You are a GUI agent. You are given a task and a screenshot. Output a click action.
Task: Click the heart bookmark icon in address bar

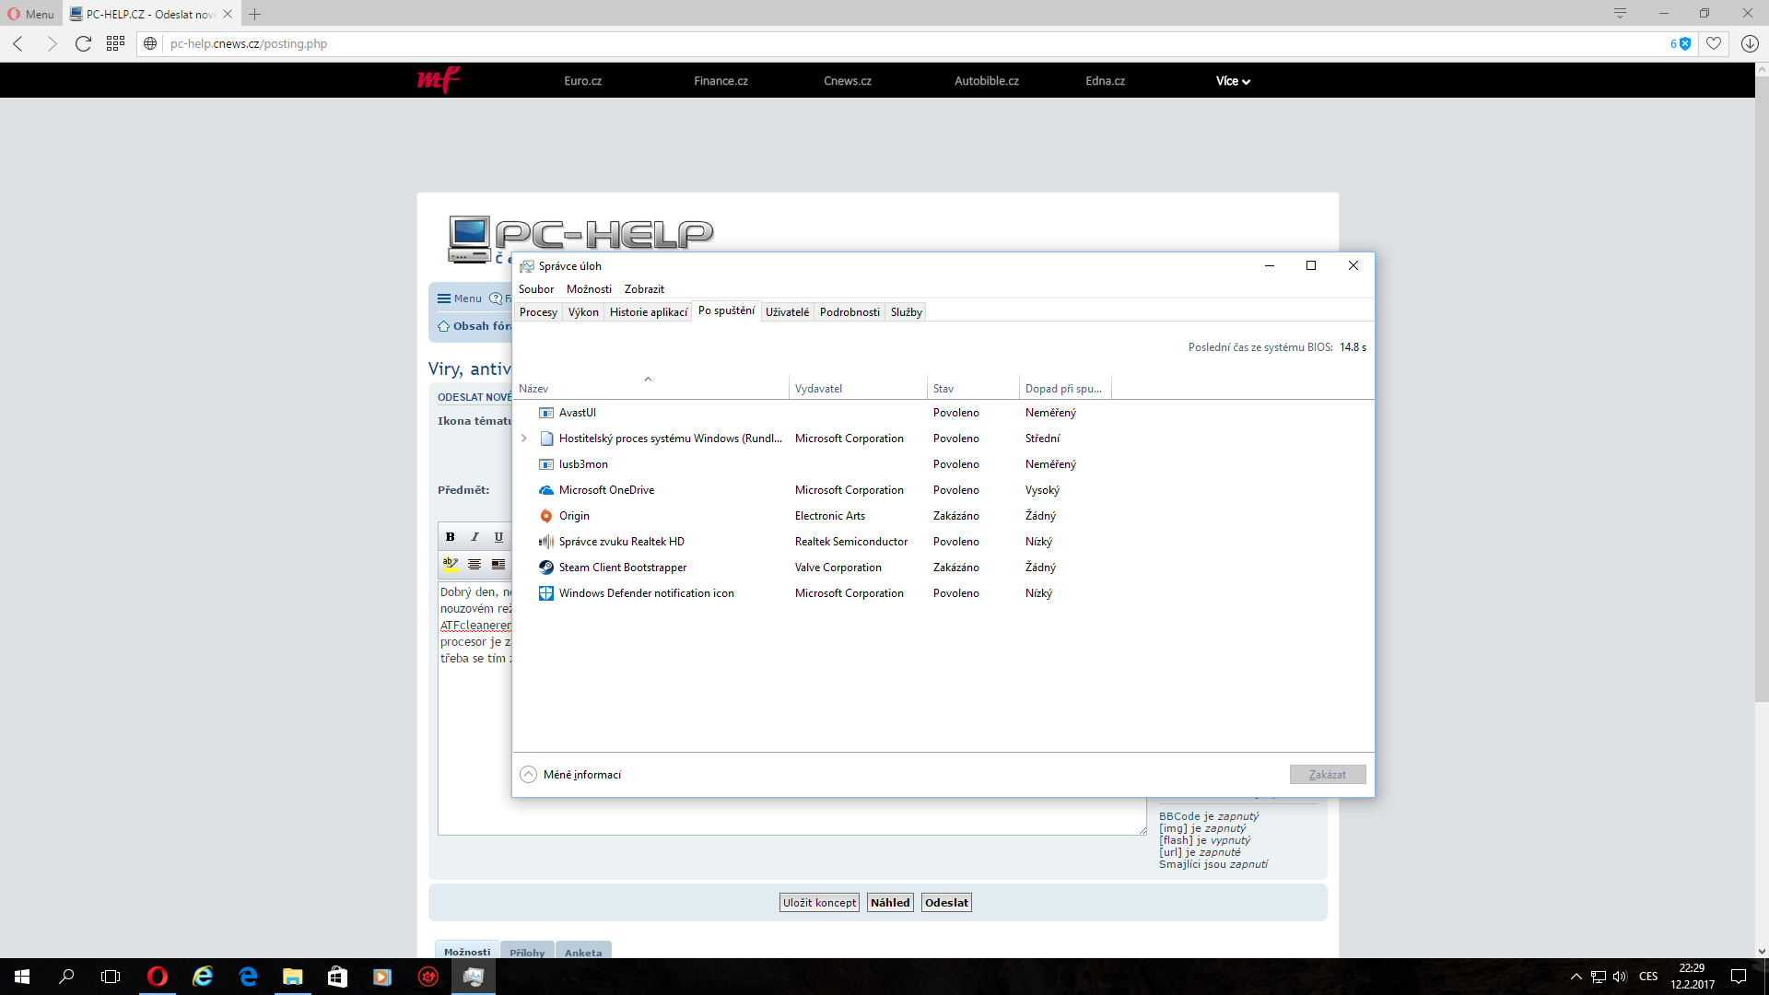click(x=1714, y=43)
